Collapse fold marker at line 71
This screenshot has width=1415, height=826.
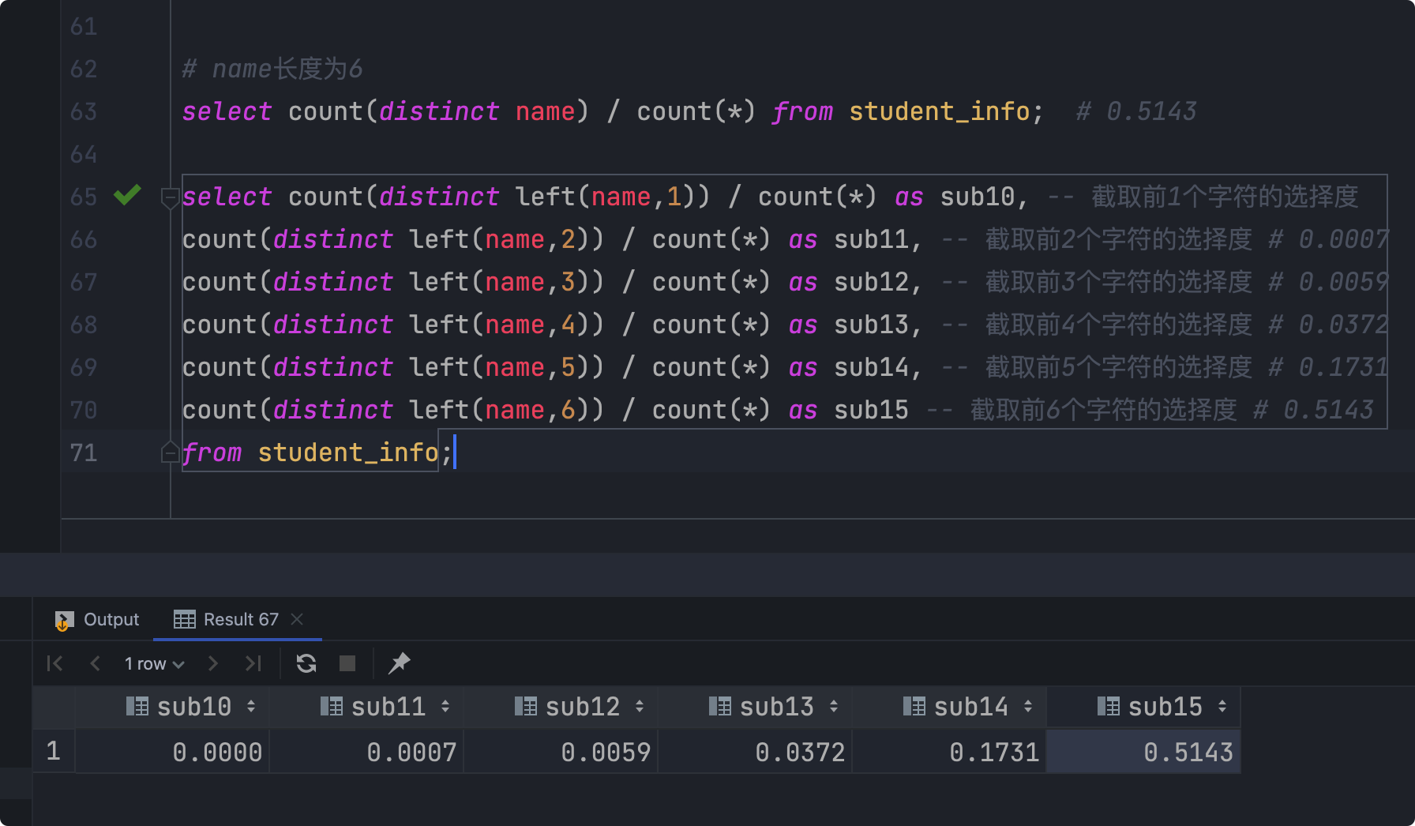(x=169, y=452)
